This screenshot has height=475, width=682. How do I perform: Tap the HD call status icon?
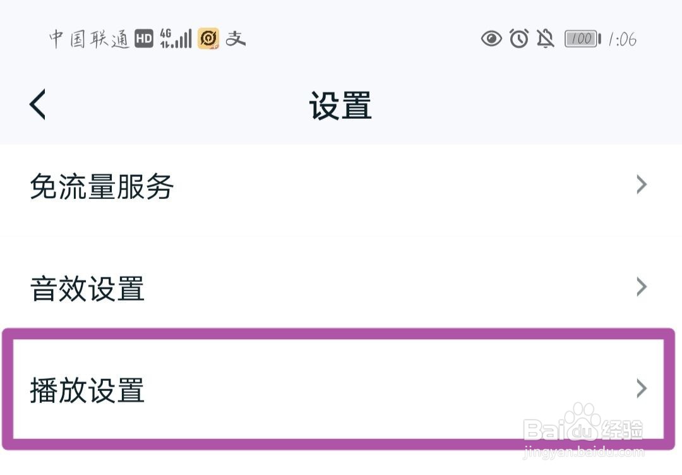(144, 39)
